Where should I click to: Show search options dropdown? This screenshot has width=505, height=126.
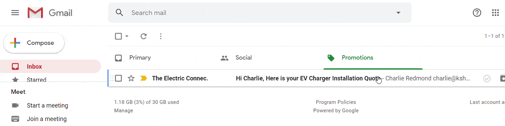(398, 13)
